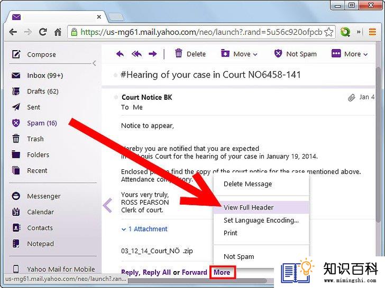The width and height of the screenshot is (385, 288).
Task: Click the email subject heading text
Action: (x=210, y=75)
